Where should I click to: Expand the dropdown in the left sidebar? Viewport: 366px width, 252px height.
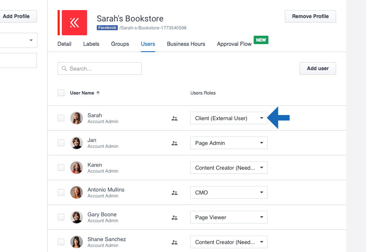point(30,40)
